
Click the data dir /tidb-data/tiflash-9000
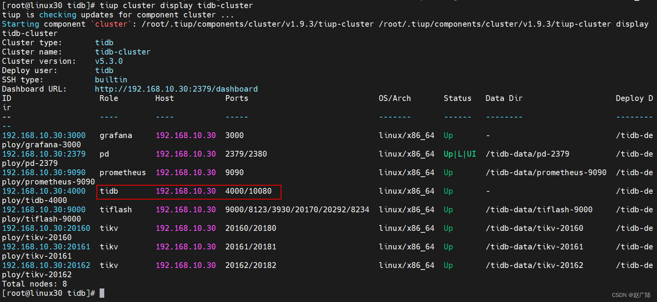pyautogui.click(x=539, y=210)
